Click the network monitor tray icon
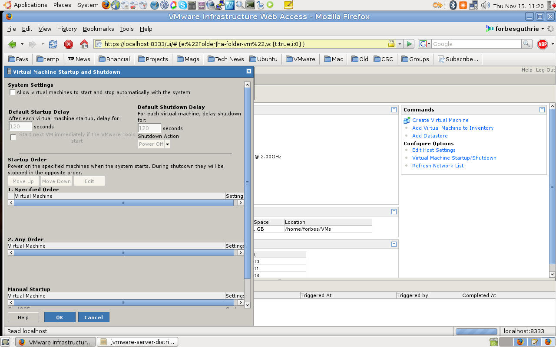Image resolution: width=556 pixels, height=347 pixels. click(x=473, y=5)
